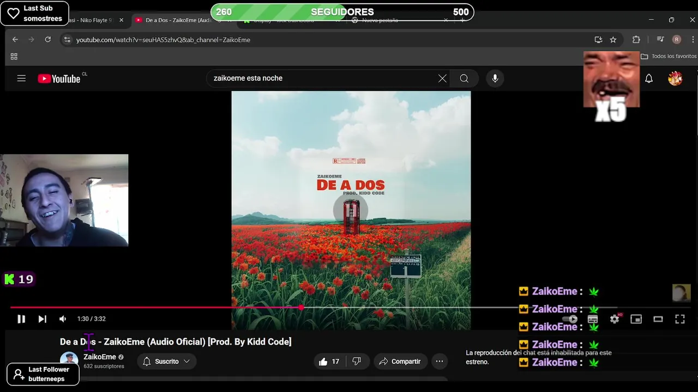Open the YouTube account avatar menu

tap(675, 78)
